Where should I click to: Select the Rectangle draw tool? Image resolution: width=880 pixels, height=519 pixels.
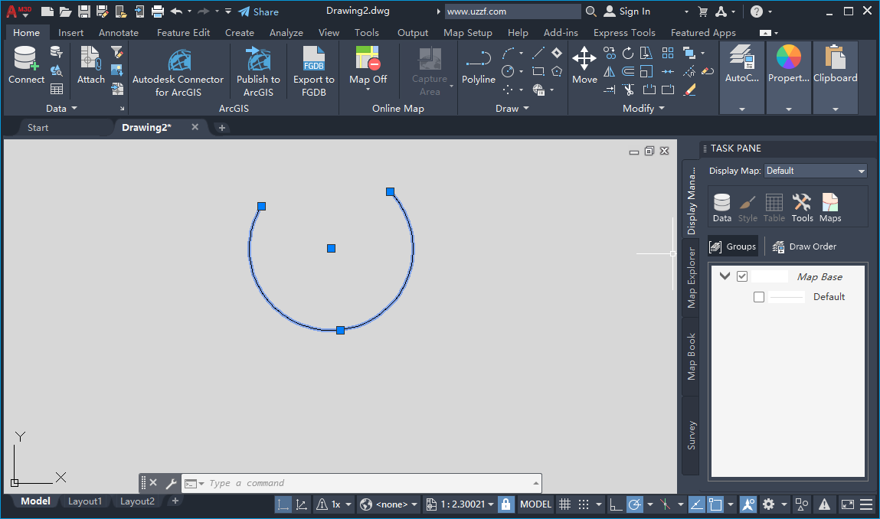[538, 70]
